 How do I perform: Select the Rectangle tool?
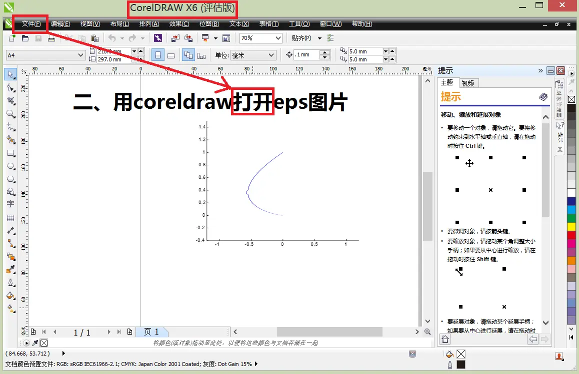coord(10,153)
